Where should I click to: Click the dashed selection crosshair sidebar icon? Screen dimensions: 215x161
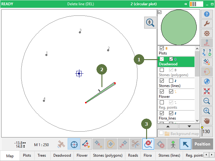pyautogui.click(x=207, y=62)
